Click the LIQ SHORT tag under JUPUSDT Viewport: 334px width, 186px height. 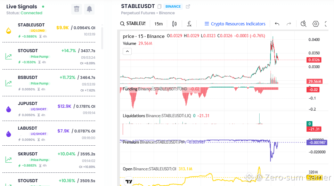(x=38, y=109)
